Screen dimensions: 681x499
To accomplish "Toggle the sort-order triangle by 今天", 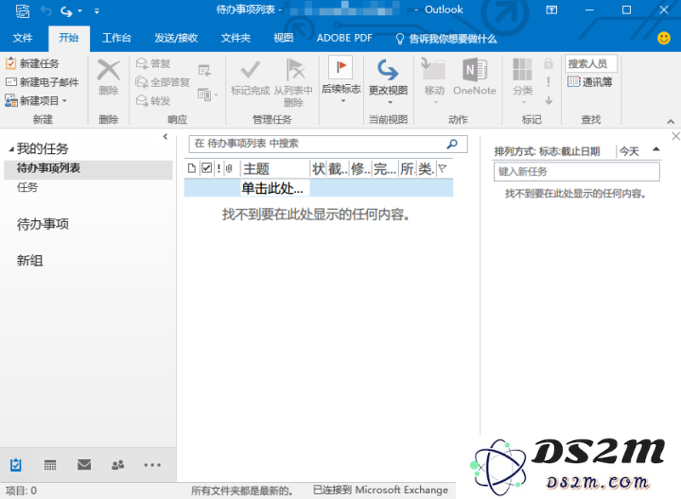I will (x=655, y=149).
